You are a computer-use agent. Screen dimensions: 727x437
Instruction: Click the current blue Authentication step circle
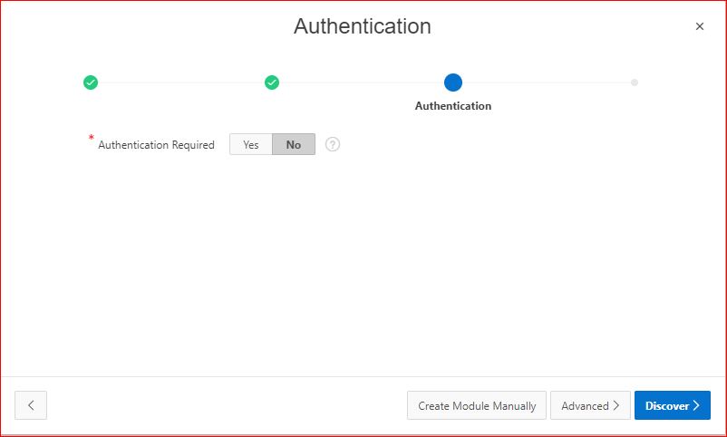453,83
